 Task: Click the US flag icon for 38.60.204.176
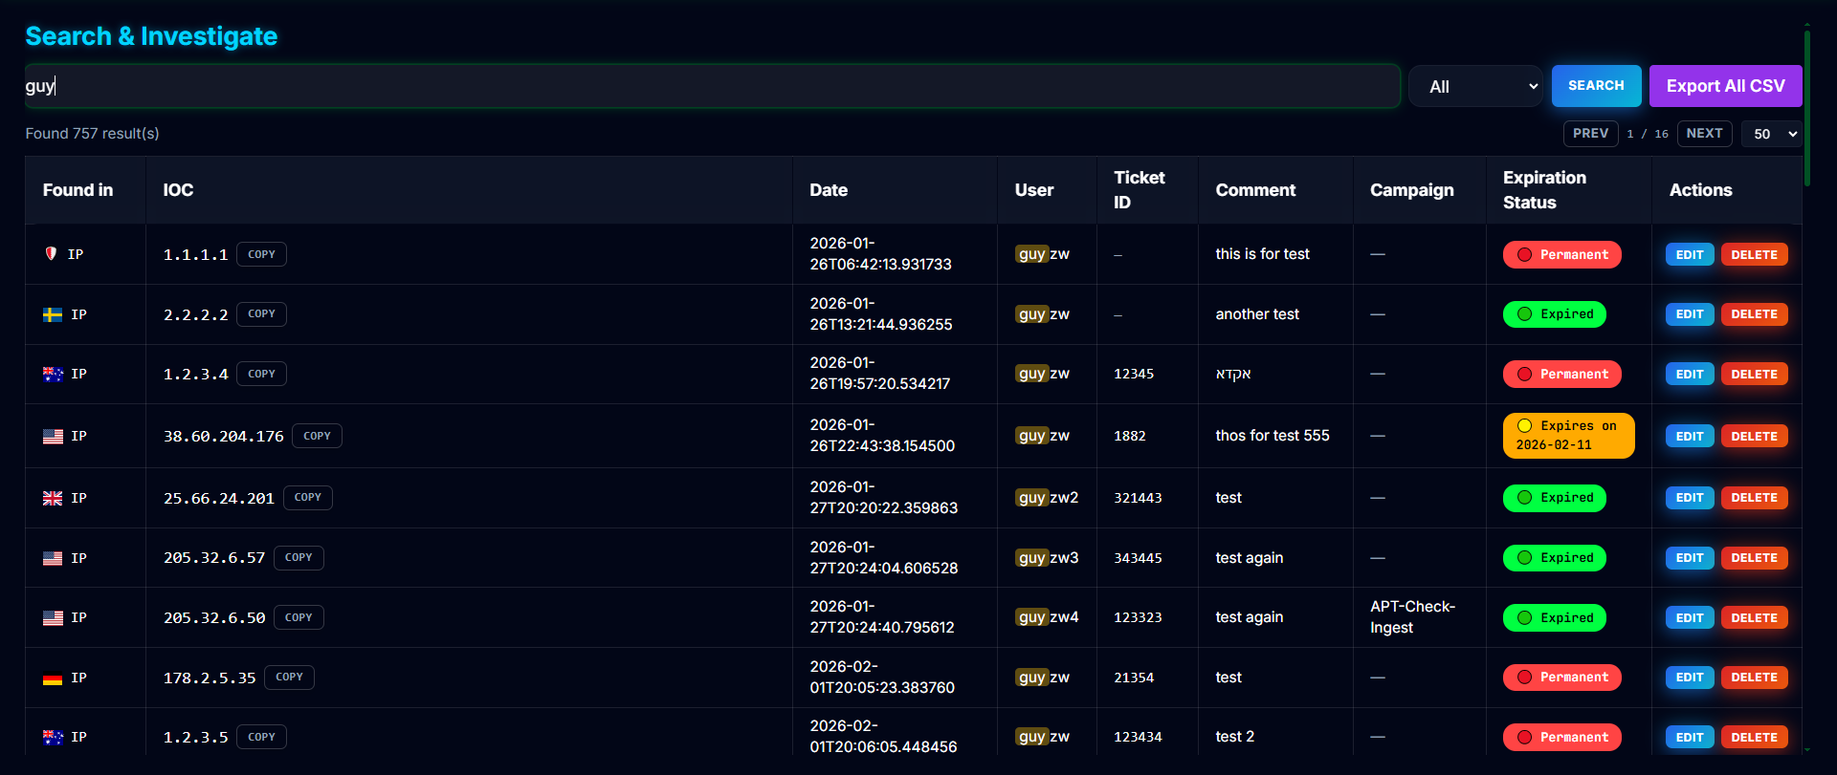(x=53, y=437)
